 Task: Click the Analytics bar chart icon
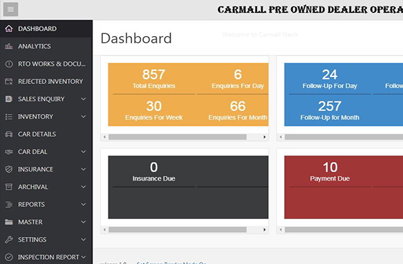pos(9,47)
